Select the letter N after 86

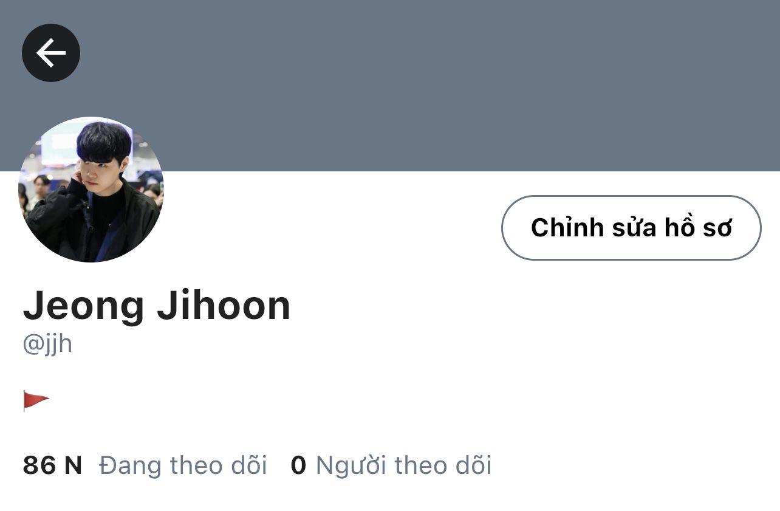pos(73,465)
